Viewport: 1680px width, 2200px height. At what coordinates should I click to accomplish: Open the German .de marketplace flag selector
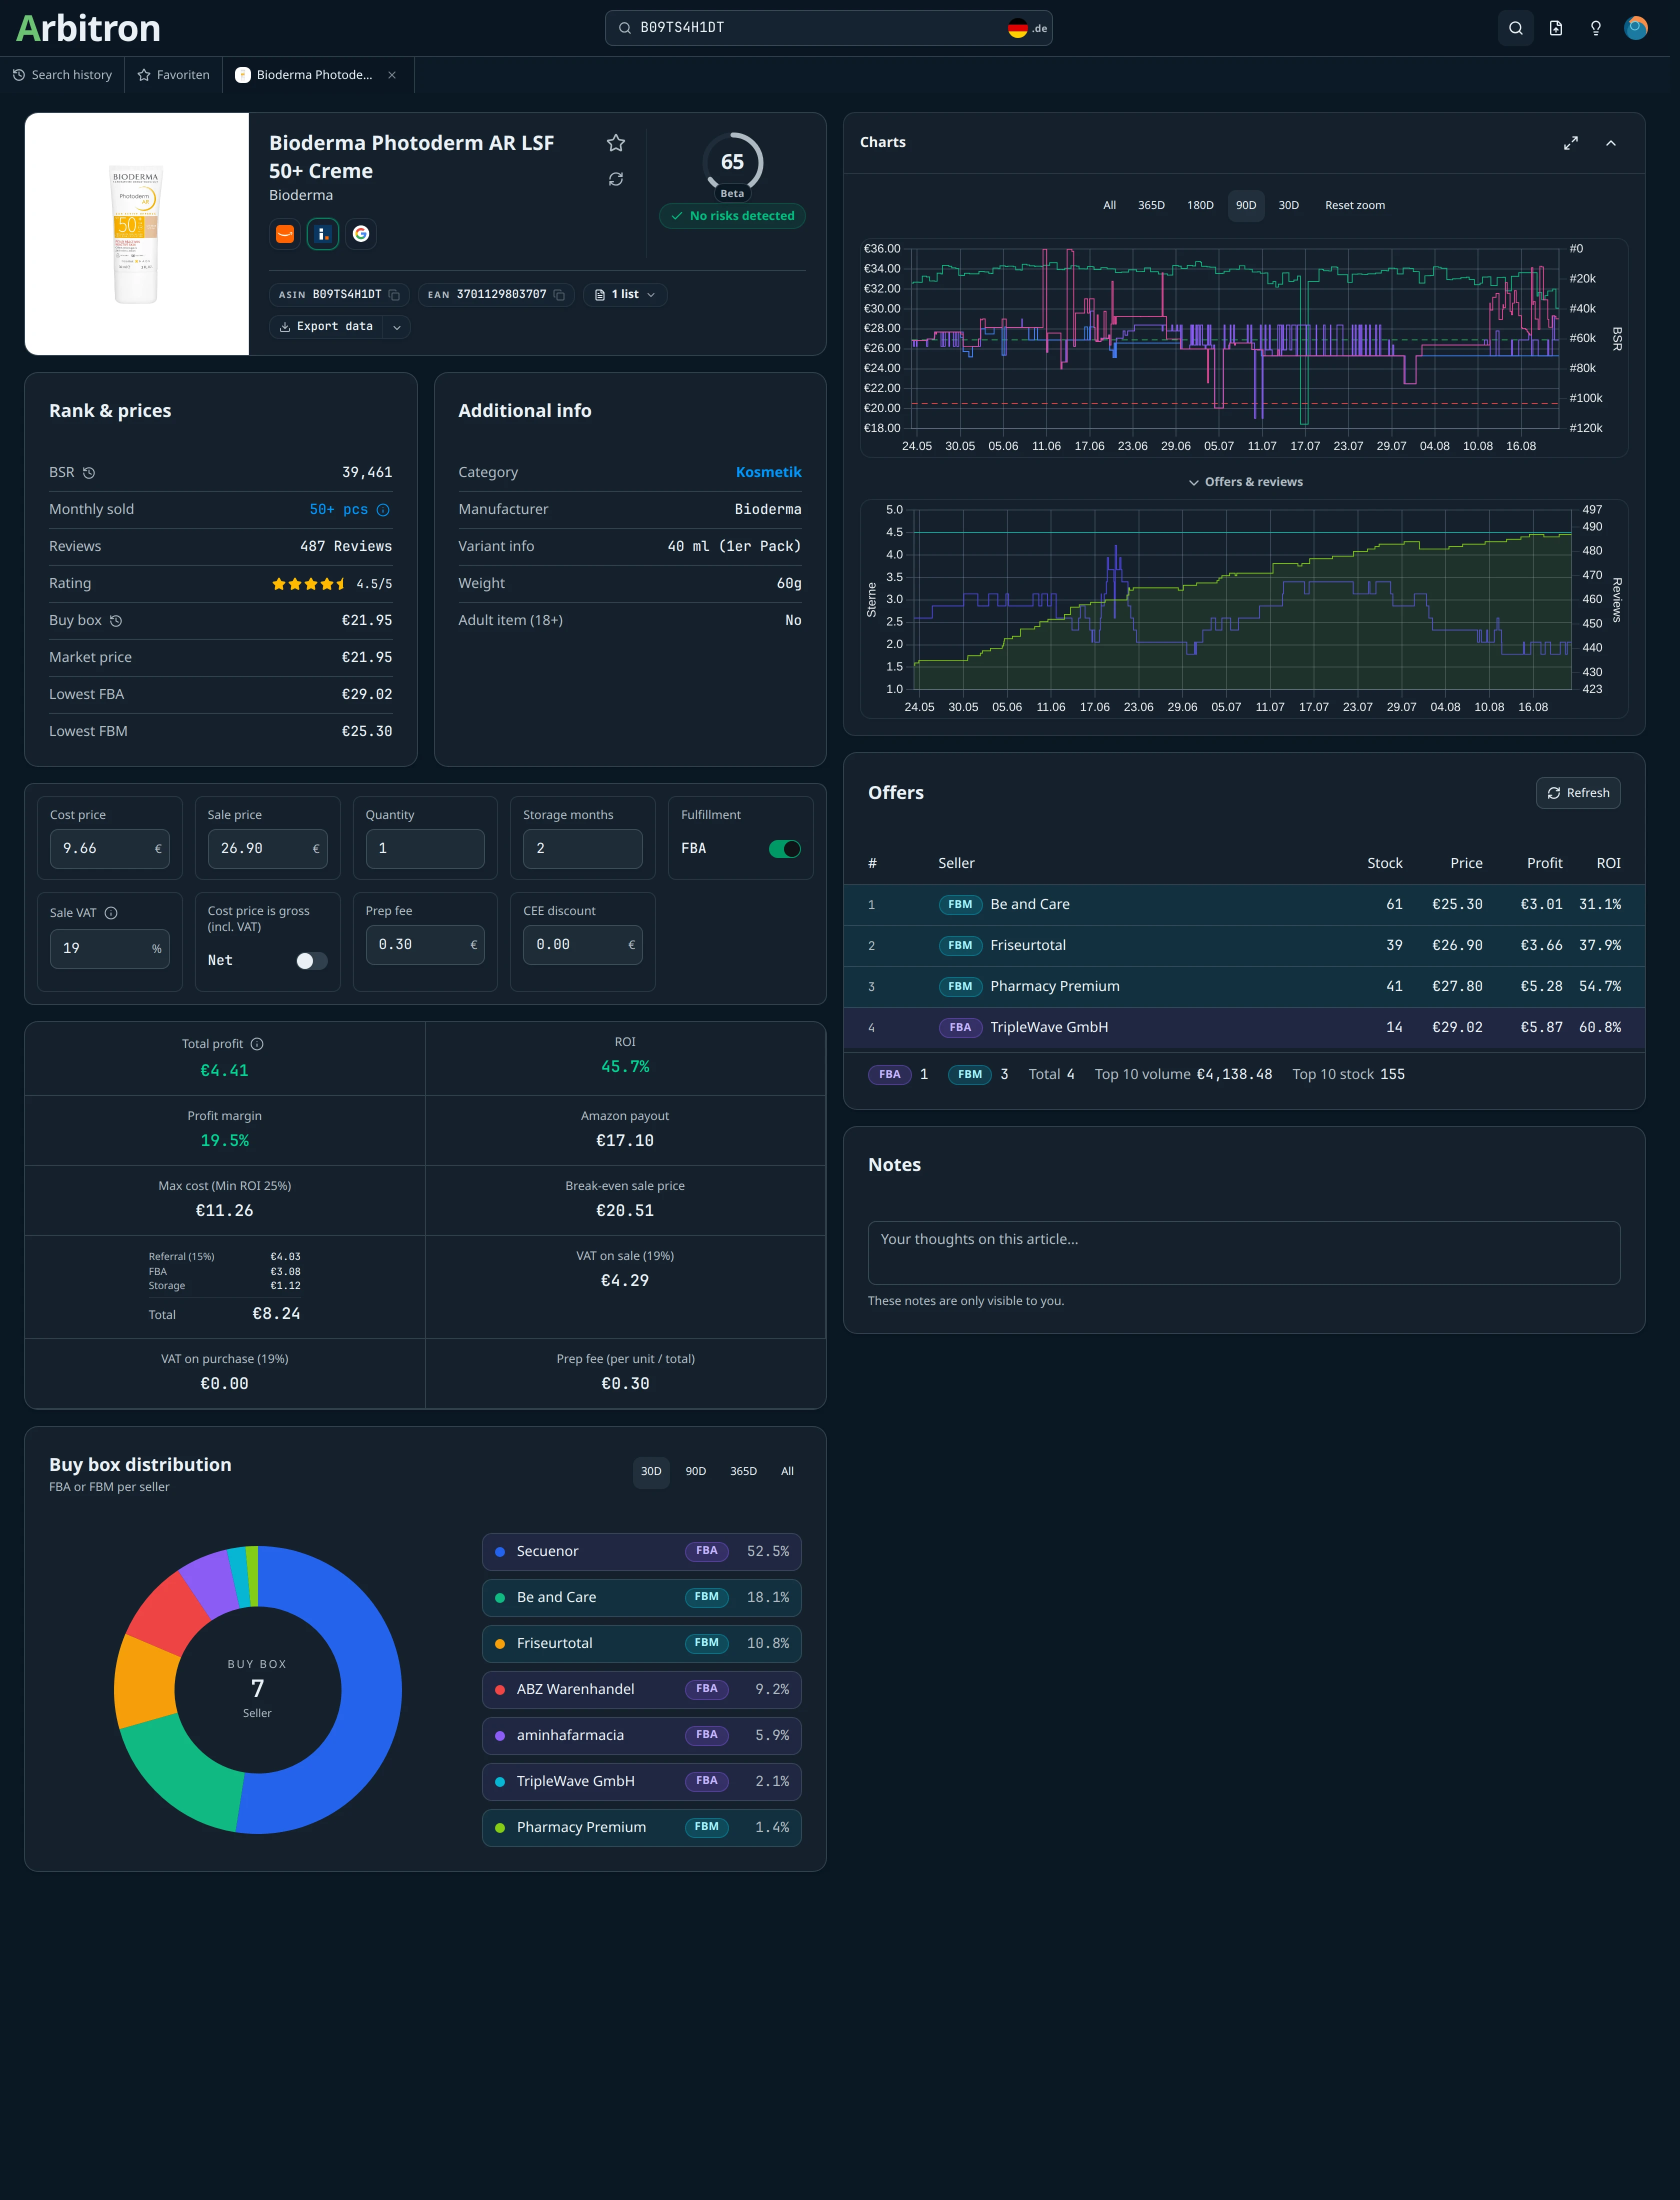1027,28
